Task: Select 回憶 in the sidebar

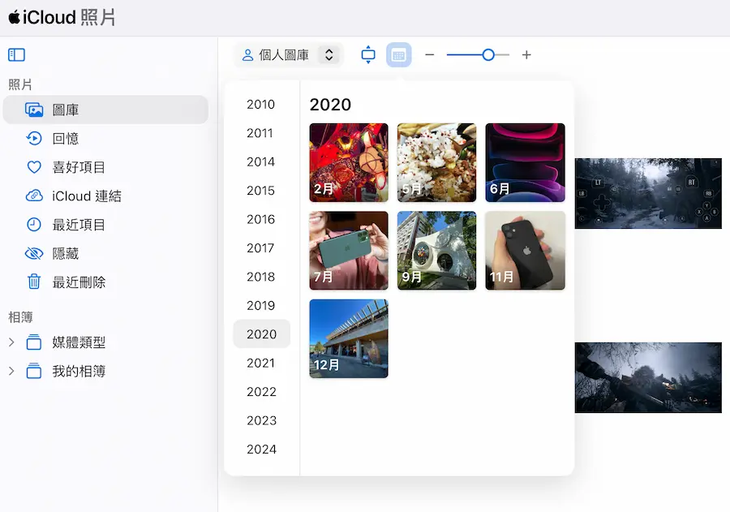Action: pos(105,139)
